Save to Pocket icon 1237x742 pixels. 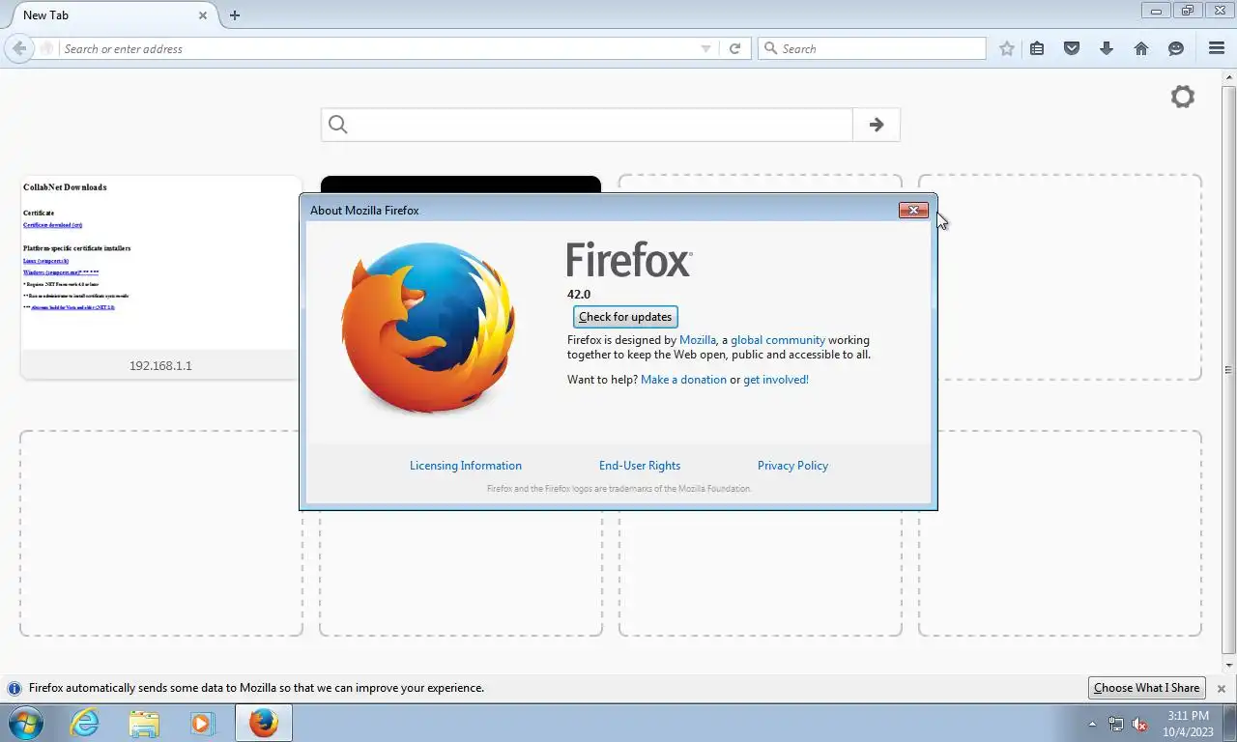pyautogui.click(x=1072, y=48)
